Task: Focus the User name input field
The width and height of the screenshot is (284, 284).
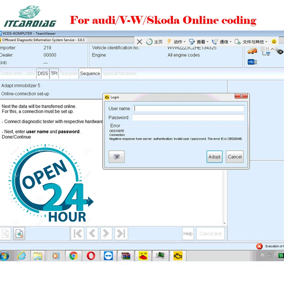Action: [x=189, y=109]
